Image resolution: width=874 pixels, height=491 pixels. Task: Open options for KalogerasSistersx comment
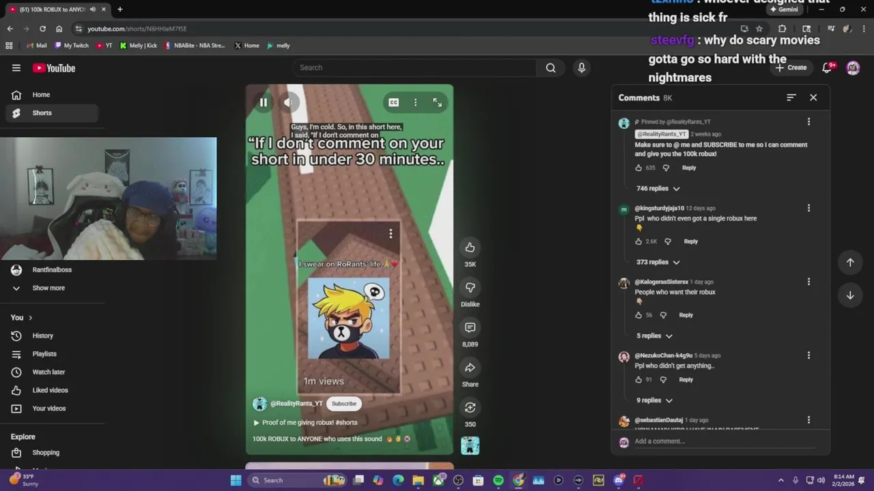(808, 282)
